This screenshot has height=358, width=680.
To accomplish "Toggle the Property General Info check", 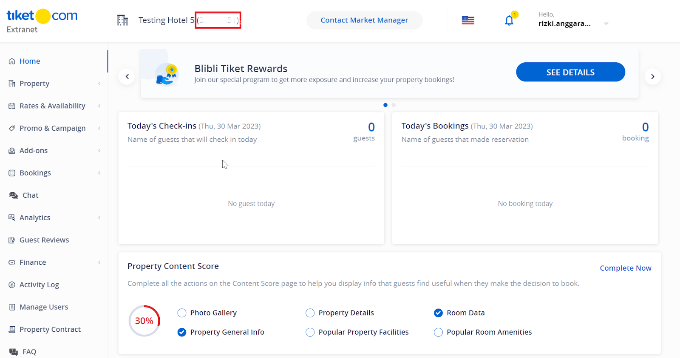I will tap(182, 332).
